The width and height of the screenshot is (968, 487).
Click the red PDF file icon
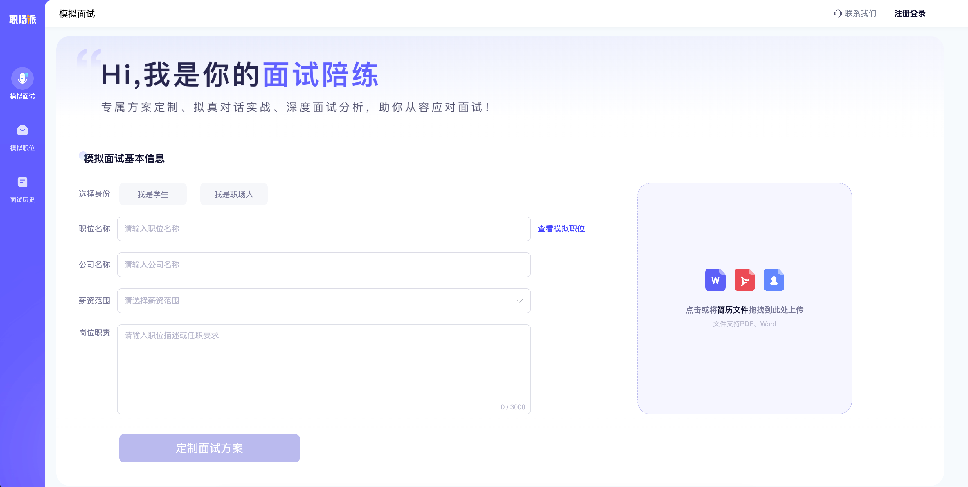[744, 279]
